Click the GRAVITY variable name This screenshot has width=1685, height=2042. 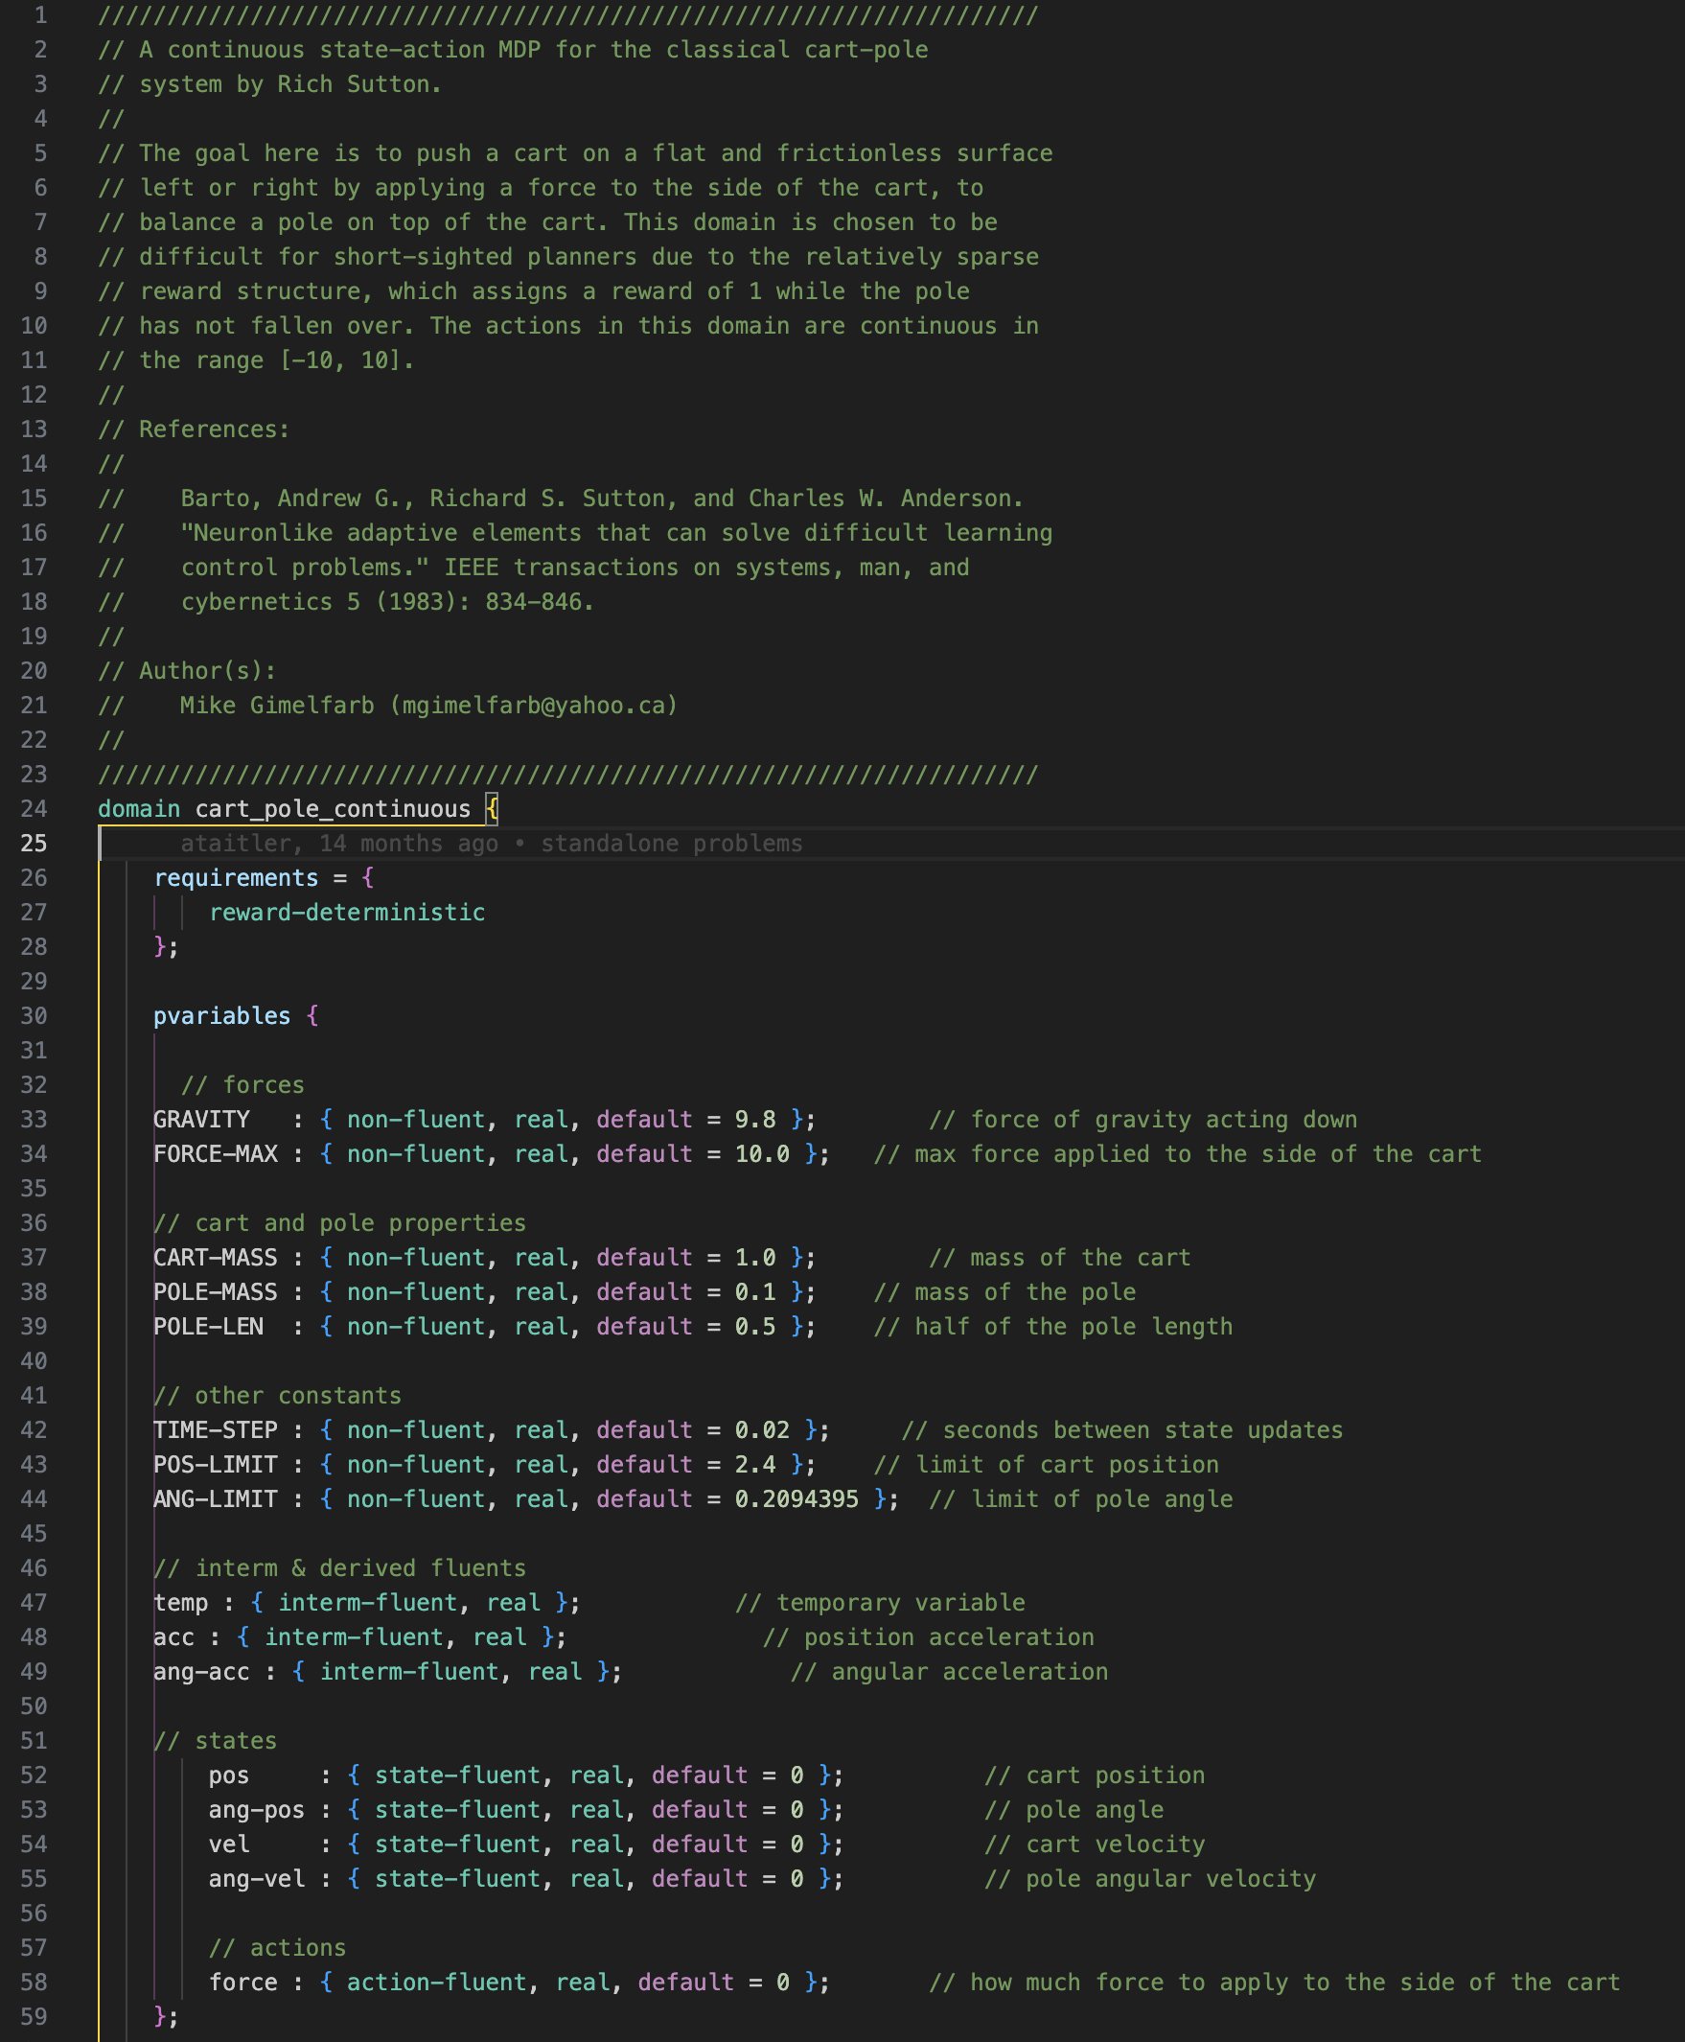[x=202, y=1120]
